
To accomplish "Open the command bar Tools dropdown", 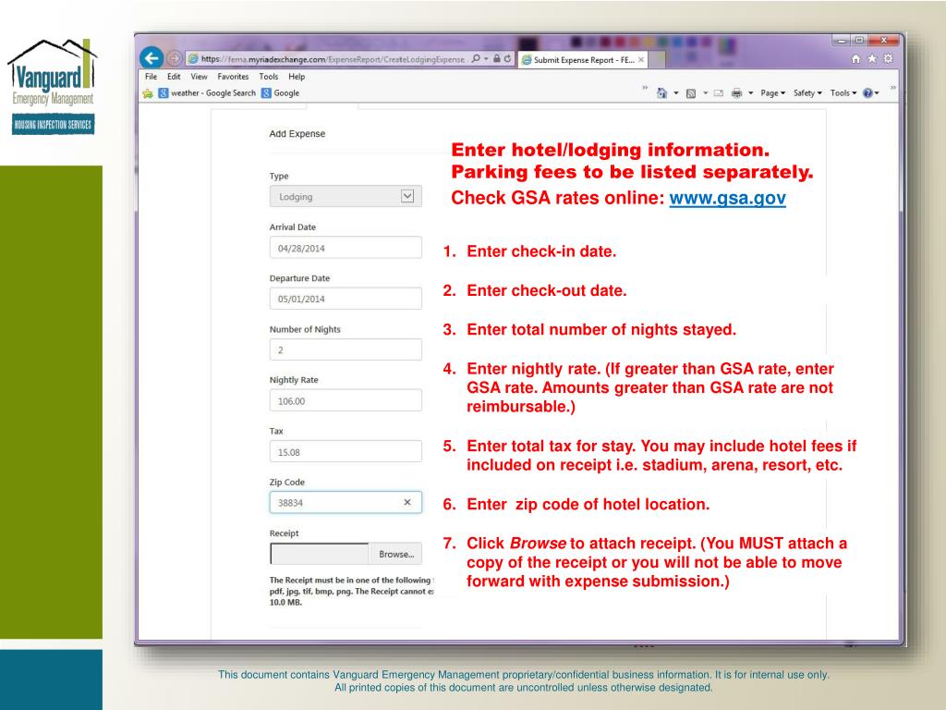I will coord(843,93).
